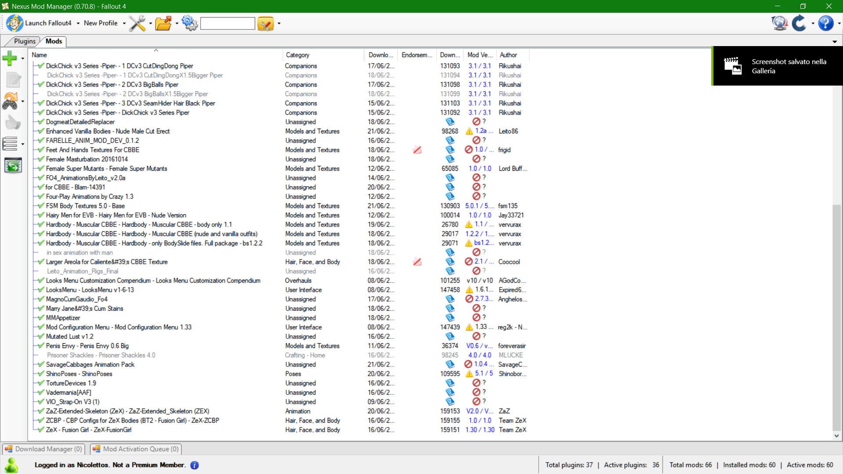Toggle the Female Super Mutants checkmark
This screenshot has width=843, height=474.
click(x=41, y=169)
